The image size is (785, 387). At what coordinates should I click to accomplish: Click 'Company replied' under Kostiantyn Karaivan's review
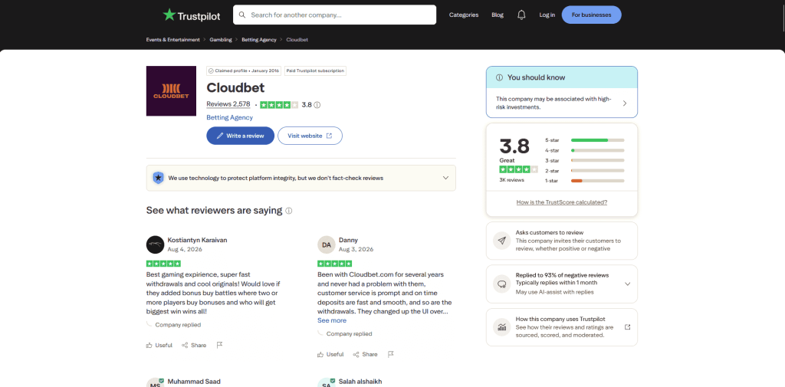pos(178,325)
